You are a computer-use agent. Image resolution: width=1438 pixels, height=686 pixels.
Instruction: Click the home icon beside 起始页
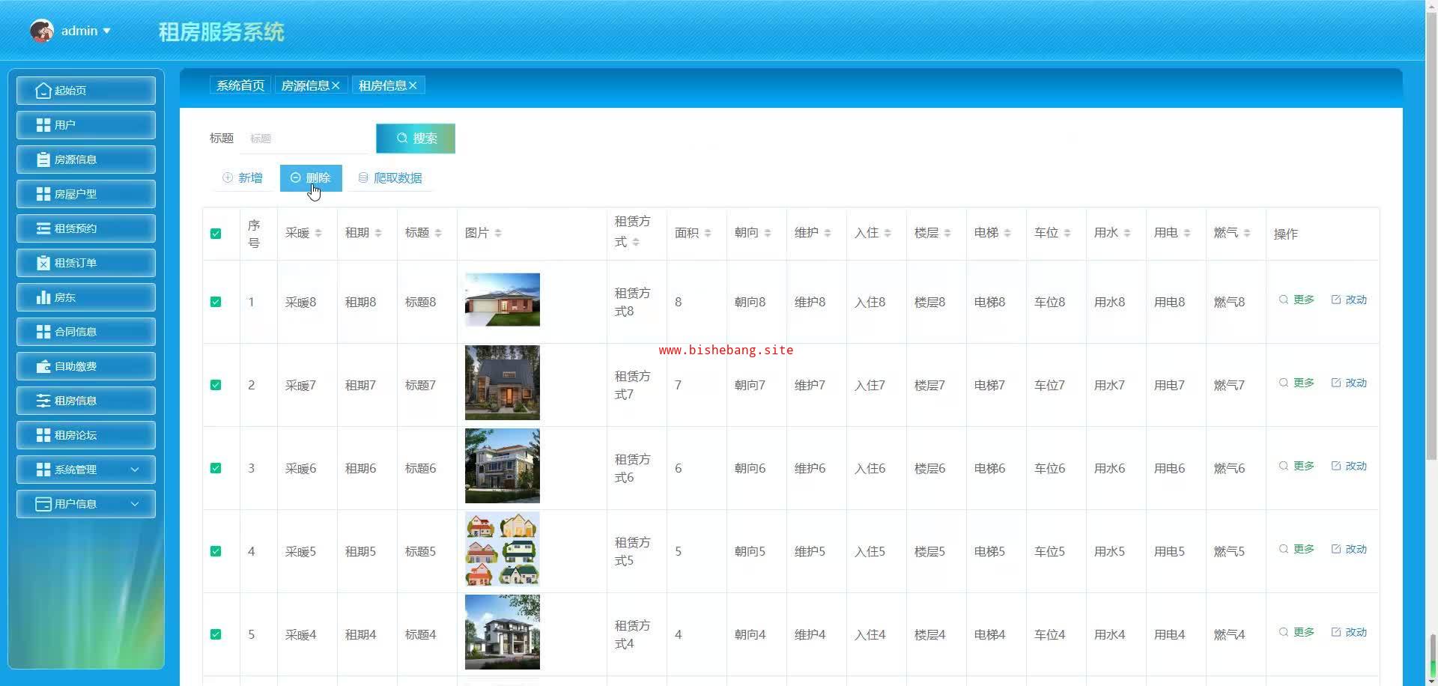tap(43, 91)
